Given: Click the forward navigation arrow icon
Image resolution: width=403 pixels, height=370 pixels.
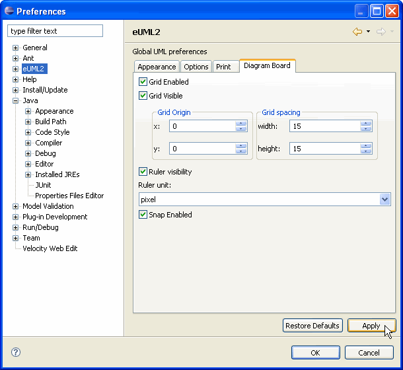Looking at the screenshot, I should click(x=381, y=32).
